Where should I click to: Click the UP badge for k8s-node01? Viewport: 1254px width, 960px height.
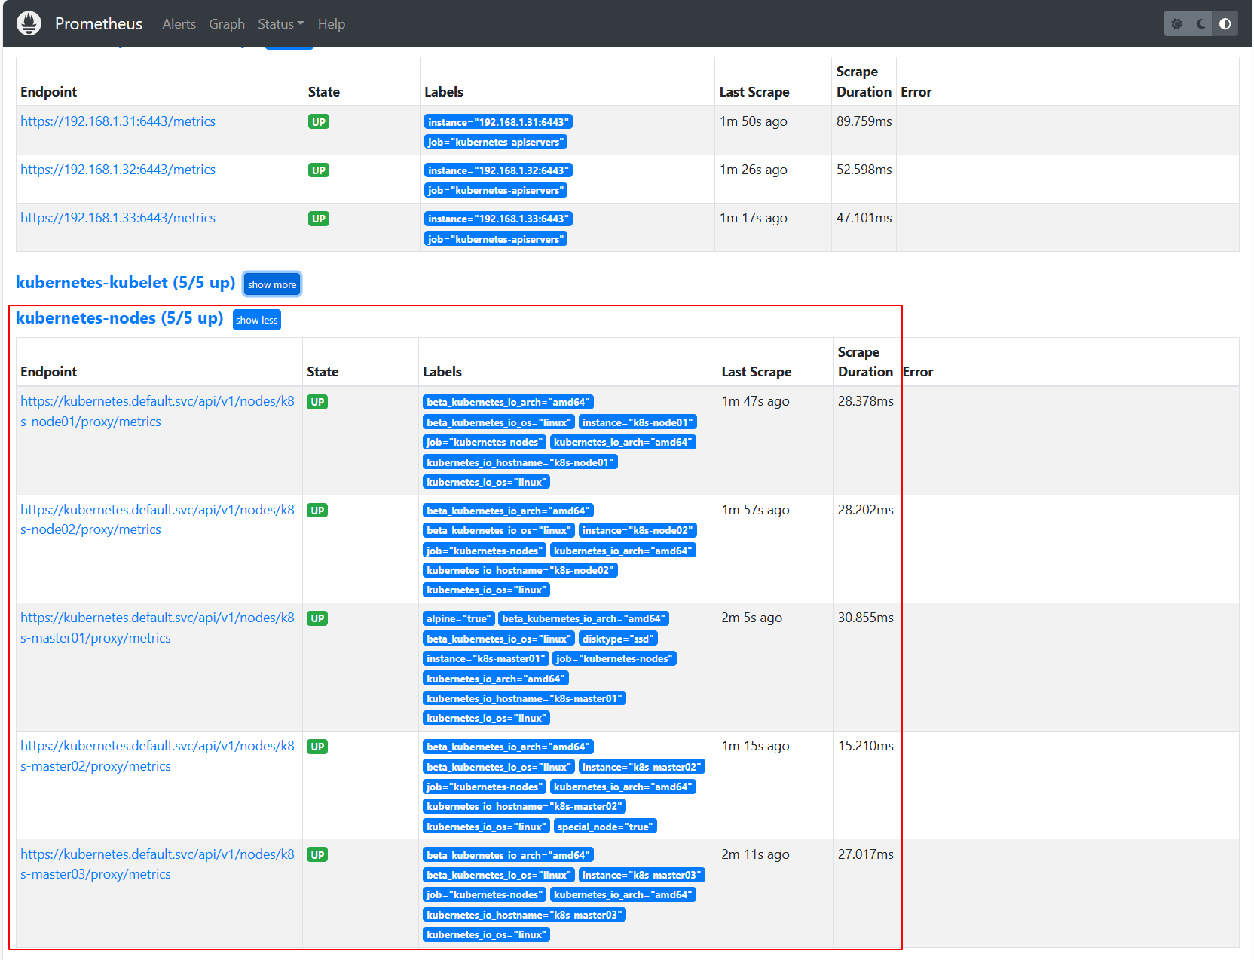pyautogui.click(x=317, y=402)
